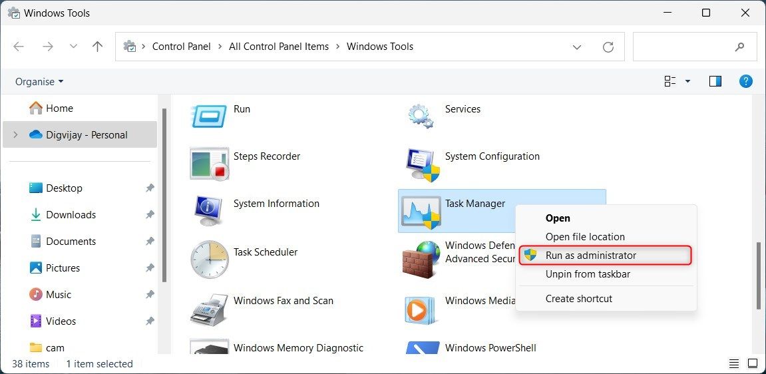Select the Task Manager icon
Image resolution: width=766 pixels, height=374 pixels.
(x=421, y=212)
